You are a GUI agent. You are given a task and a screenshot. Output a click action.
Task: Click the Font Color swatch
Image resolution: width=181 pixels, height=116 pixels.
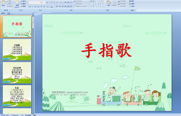52,6
